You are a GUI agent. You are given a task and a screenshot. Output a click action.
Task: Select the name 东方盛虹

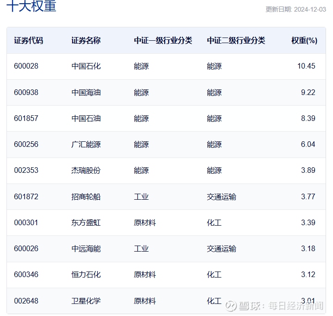pos(86,223)
